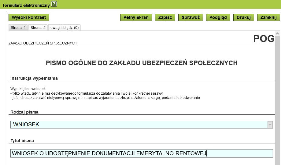Image resolution: width=281 pixels, height=165 pixels.
Task: Save the form with Zapisz
Action: point(165,17)
